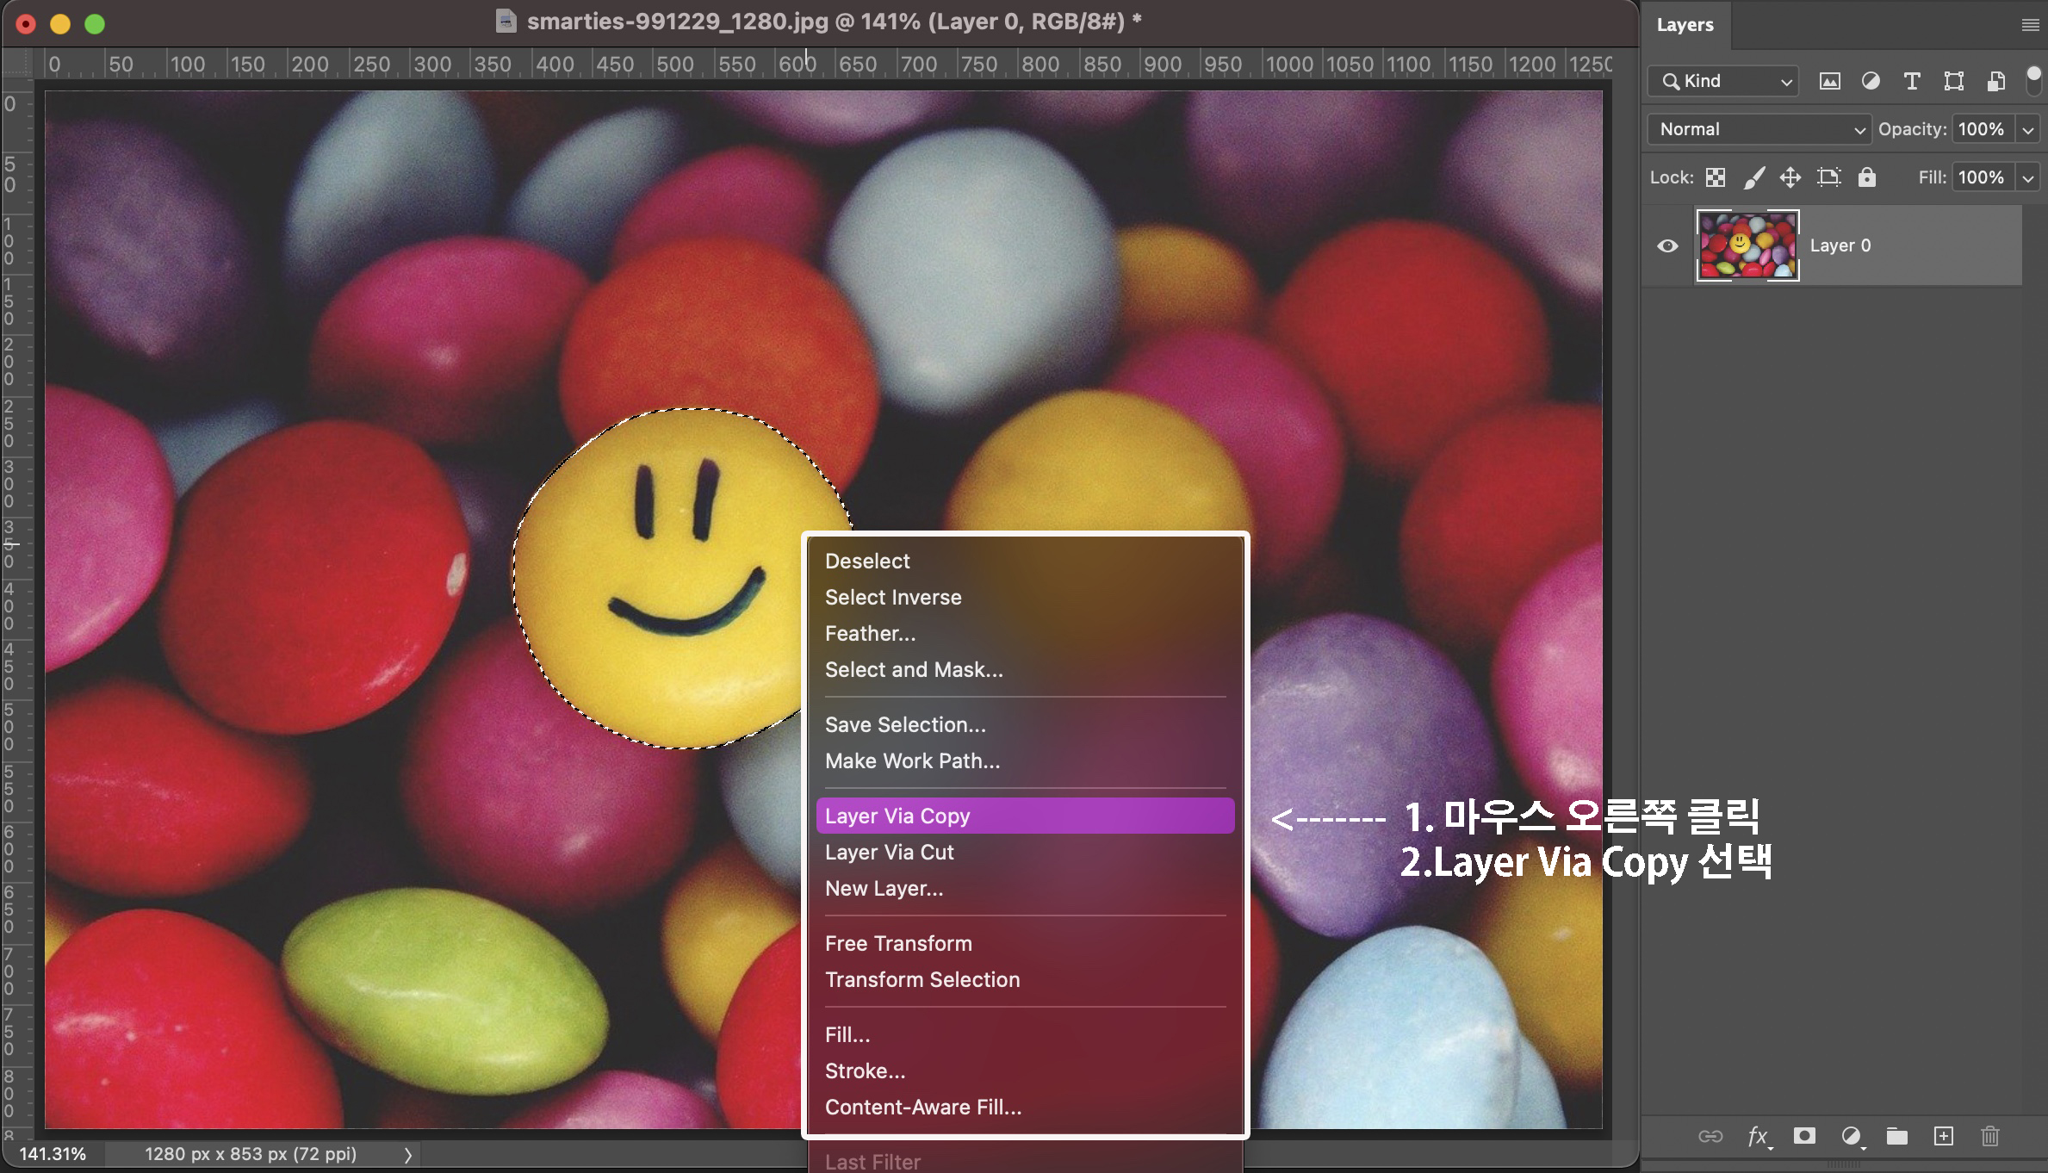The image size is (2048, 1173).
Task: Click the add layer style fx icon
Action: [1759, 1136]
